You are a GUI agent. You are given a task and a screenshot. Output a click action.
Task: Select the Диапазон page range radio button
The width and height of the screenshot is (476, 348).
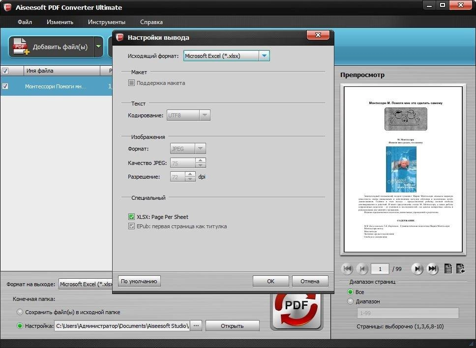click(x=350, y=301)
